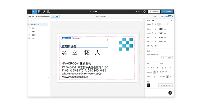Click the redo arrow
The width and height of the screenshot is (201, 106).
pyautogui.click(x=139, y=12)
